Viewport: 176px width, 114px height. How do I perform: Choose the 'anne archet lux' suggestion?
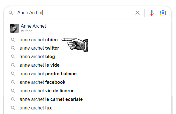(36, 108)
